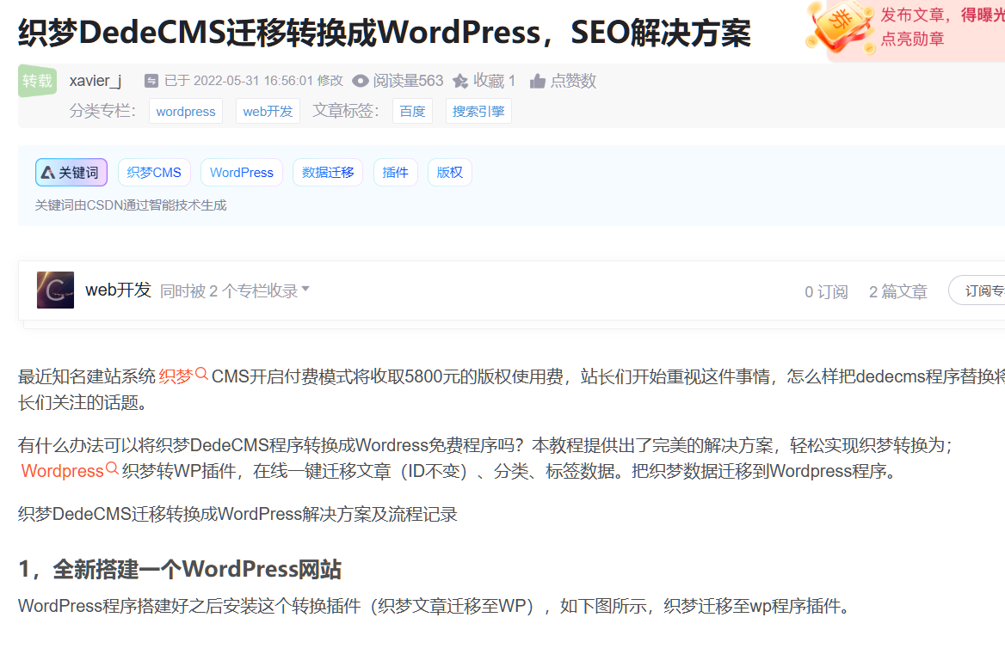Click the web开发 column avatar thumbnail
Image resolution: width=1005 pixels, height=648 pixels.
pyautogui.click(x=55, y=290)
